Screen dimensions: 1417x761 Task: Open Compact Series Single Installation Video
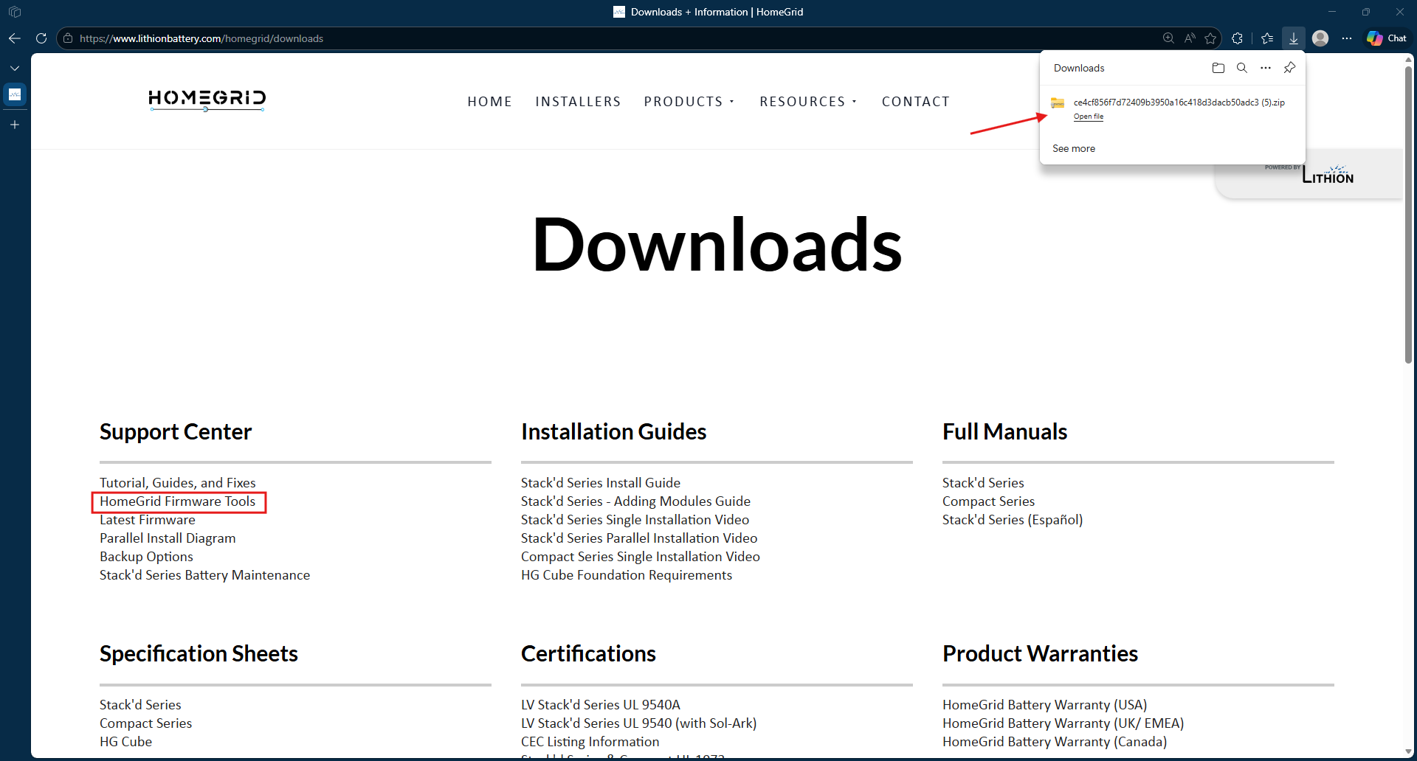tap(641, 557)
